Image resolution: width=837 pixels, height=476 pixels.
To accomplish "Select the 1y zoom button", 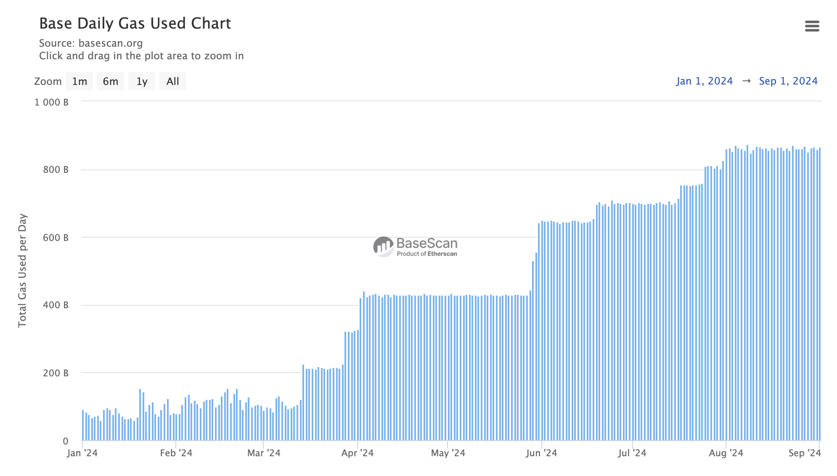I will [142, 81].
